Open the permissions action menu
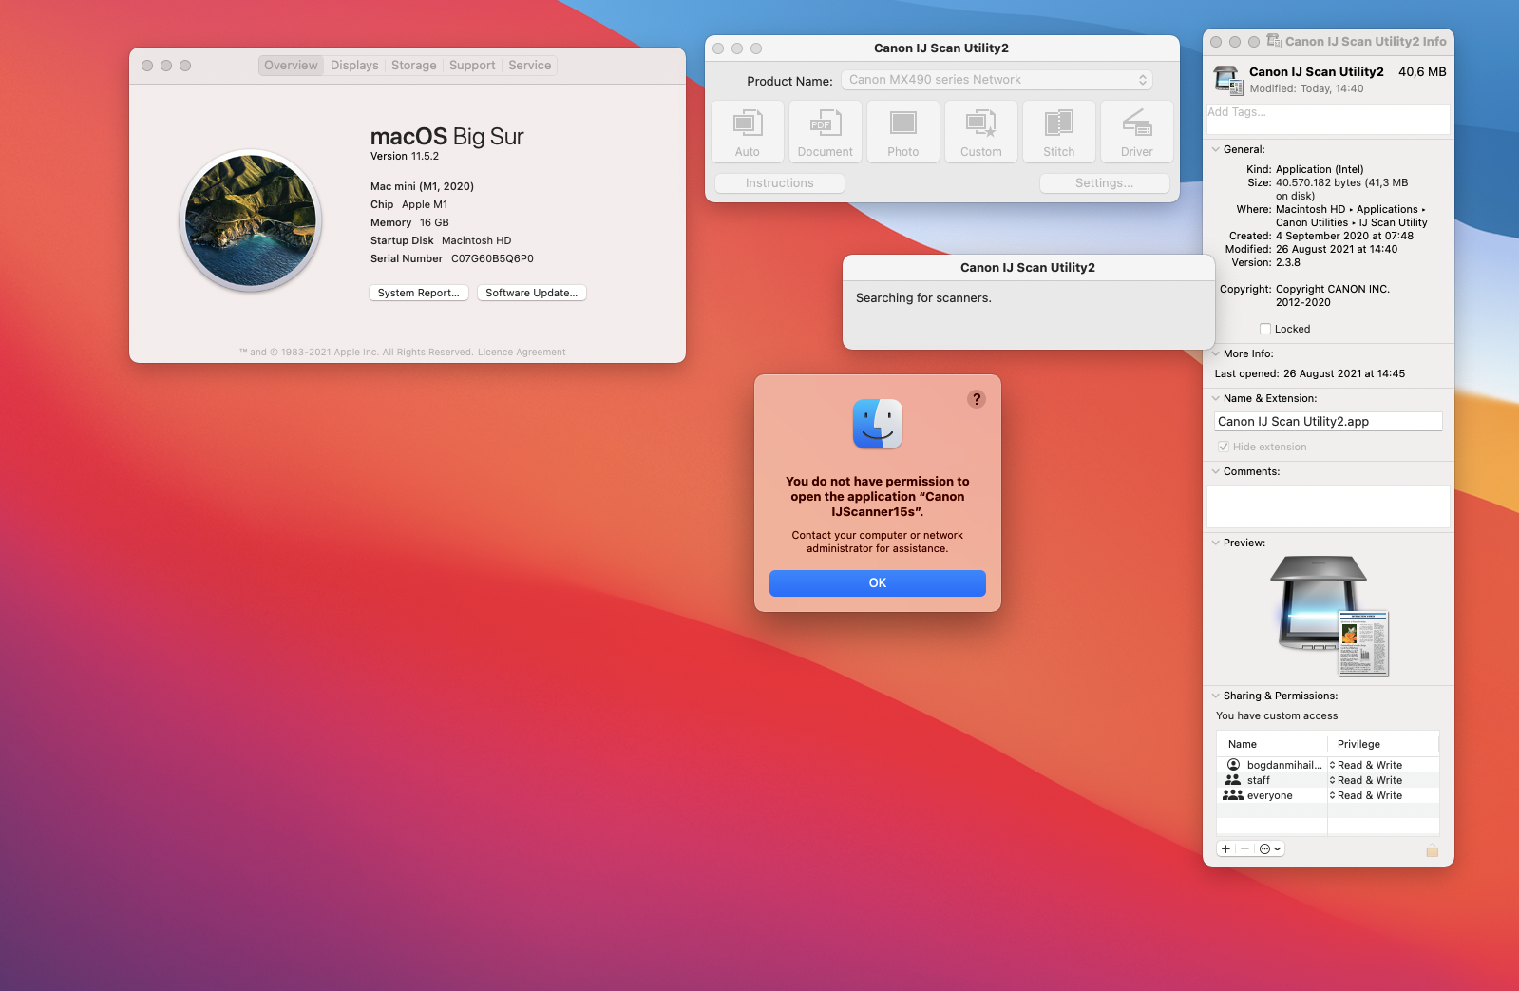This screenshot has height=991, width=1519. point(1270,848)
